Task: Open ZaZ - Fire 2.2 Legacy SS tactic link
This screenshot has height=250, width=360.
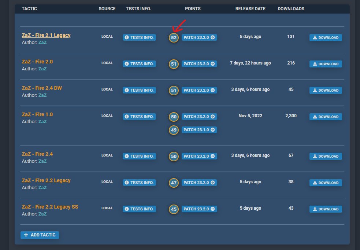Action: point(50,207)
